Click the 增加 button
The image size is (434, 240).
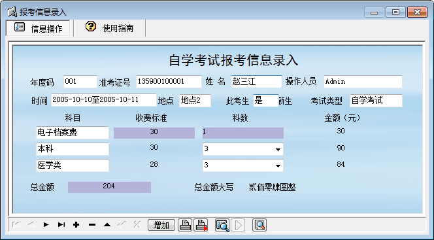161,225
